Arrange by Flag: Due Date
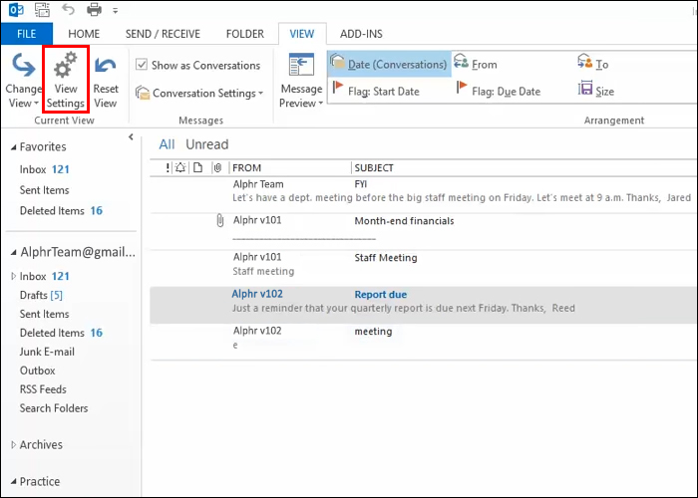 click(x=497, y=92)
